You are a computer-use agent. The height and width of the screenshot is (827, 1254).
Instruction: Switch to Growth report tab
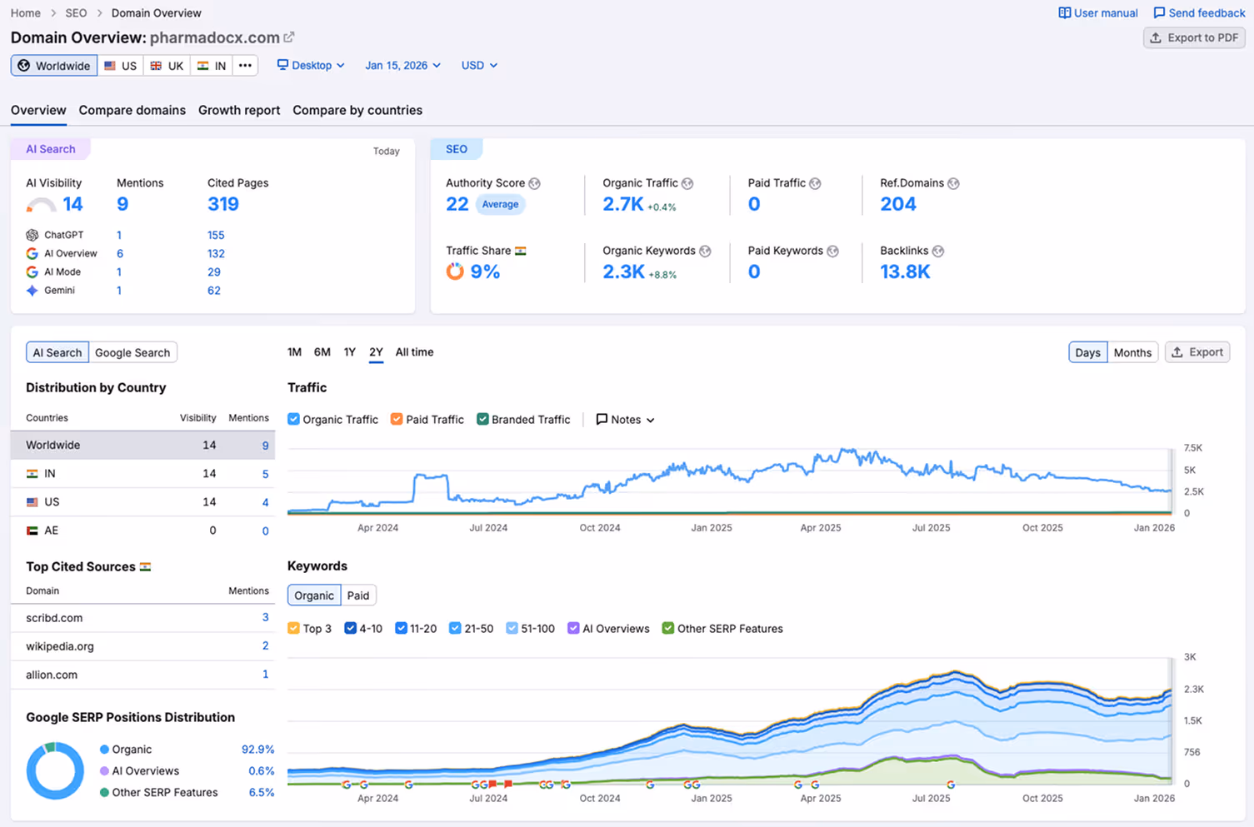[x=239, y=110]
